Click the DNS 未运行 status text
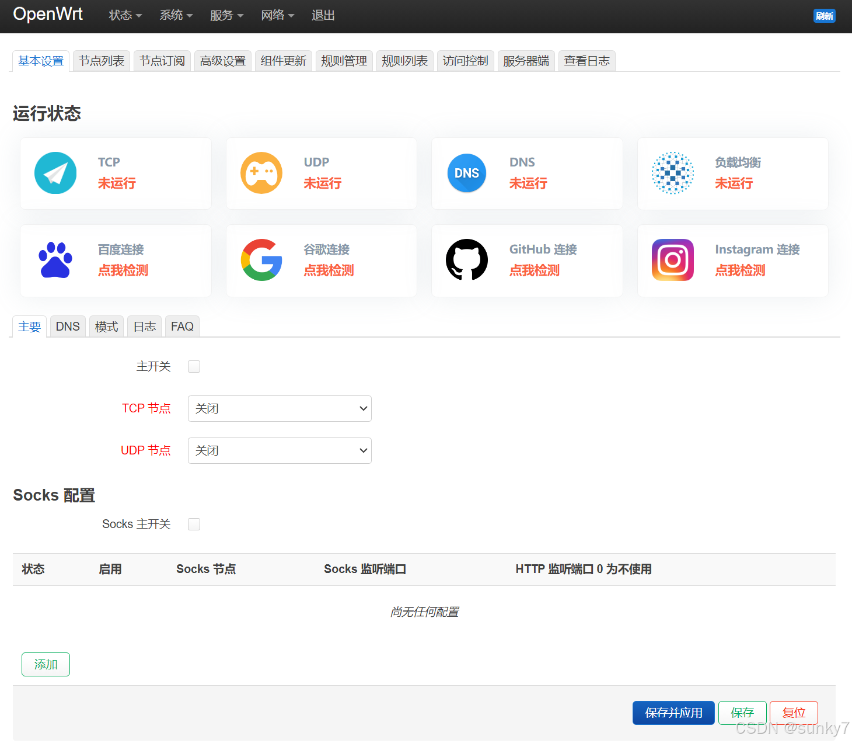The width and height of the screenshot is (852, 743). 528,183
